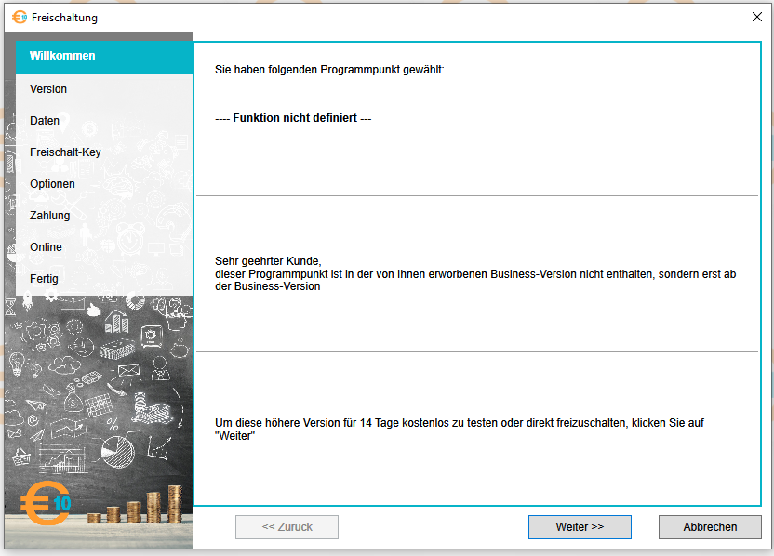Click the Euro app icon in title bar
Viewport: 774px width, 556px height.
20,17
